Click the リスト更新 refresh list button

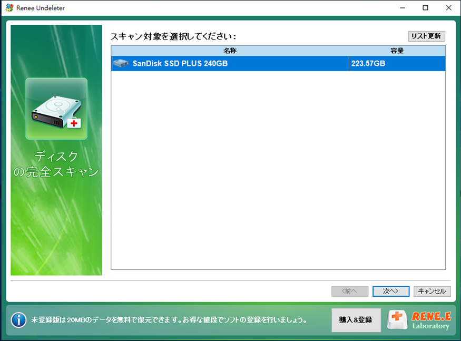click(x=426, y=36)
